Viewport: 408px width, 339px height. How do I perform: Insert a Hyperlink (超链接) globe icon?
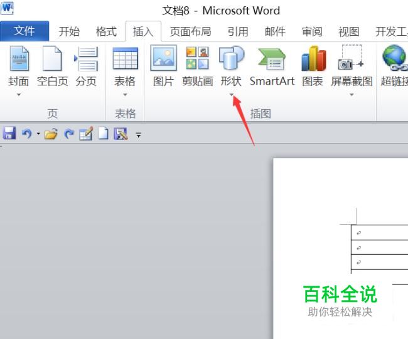395,58
